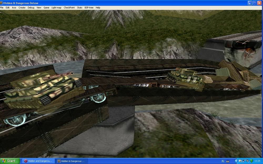Open the BSP-tree menu
263x164 pixels.
89,8
